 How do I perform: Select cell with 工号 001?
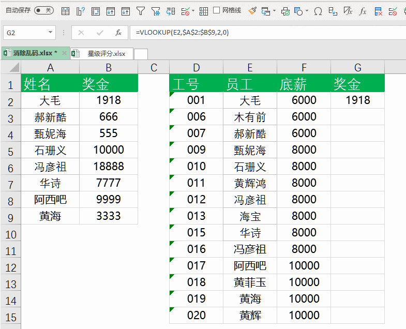(x=196, y=100)
